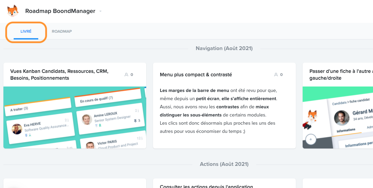The height and width of the screenshot is (188, 373).
Task: Switch to the ROADMAP tab
Action: pyautogui.click(x=62, y=31)
